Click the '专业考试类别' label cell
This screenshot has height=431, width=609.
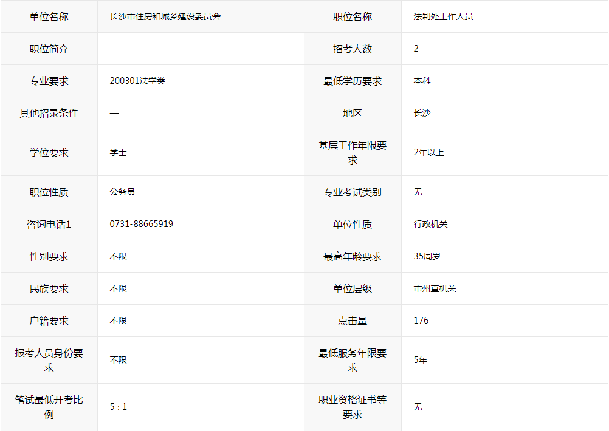coord(353,192)
